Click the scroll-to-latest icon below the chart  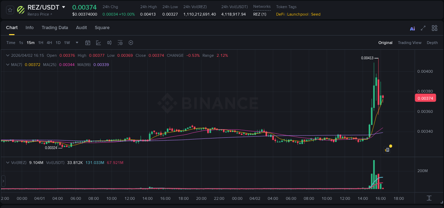click(x=429, y=199)
